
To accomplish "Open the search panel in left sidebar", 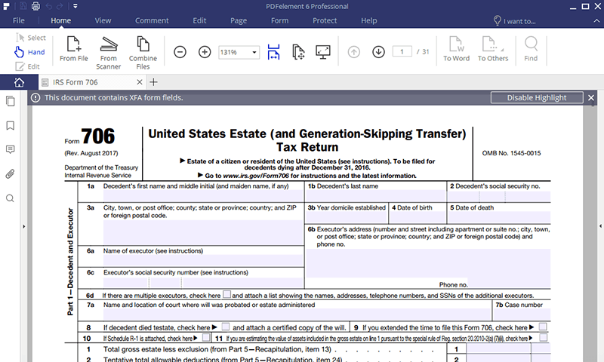I will point(10,198).
